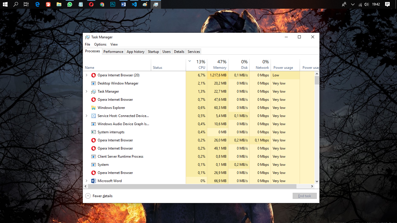The height and width of the screenshot is (223, 397).
Task: Click the 1.217,6 MB memory cell
Action: click(218, 75)
